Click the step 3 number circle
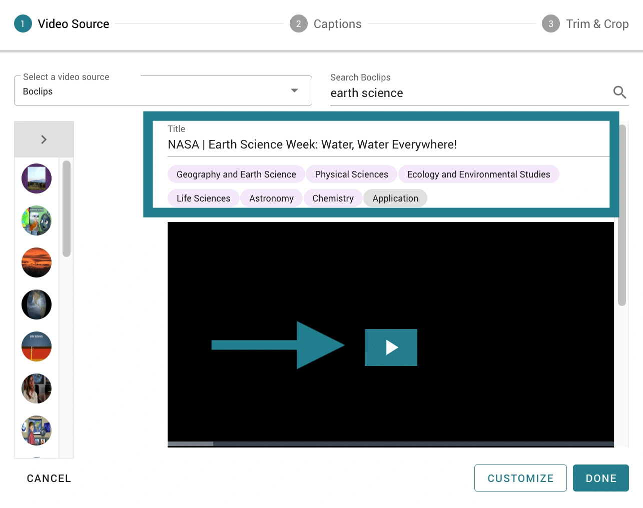The width and height of the screenshot is (643, 508). 551,24
